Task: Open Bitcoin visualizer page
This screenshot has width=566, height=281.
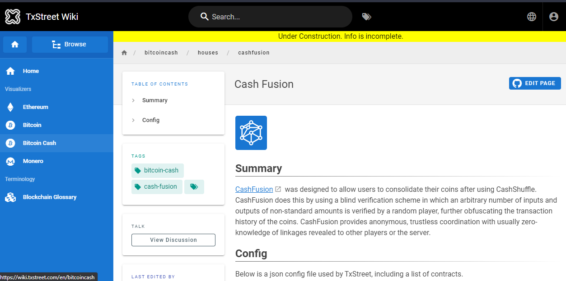Action: [x=56, y=125]
